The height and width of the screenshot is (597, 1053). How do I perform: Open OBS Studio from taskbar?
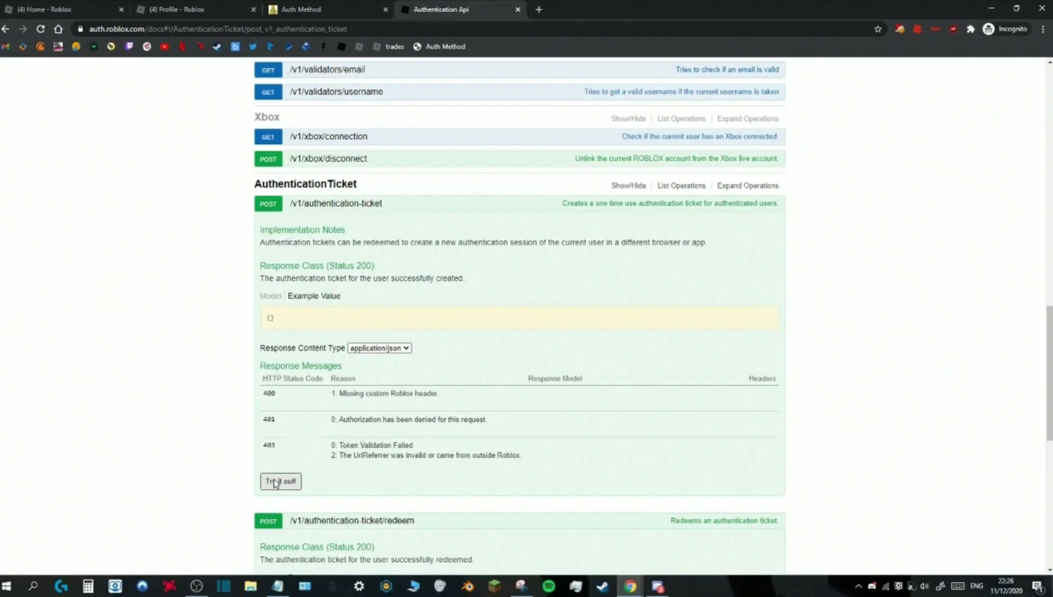(x=196, y=586)
